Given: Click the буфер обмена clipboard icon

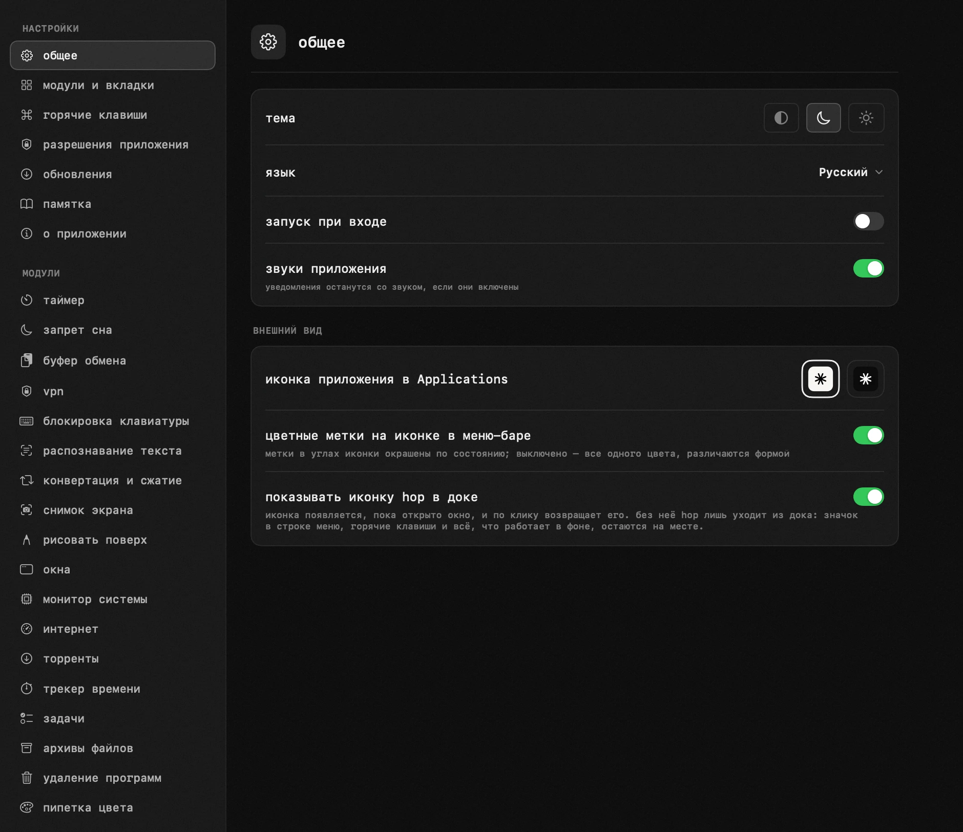Looking at the screenshot, I should coord(27,360).
